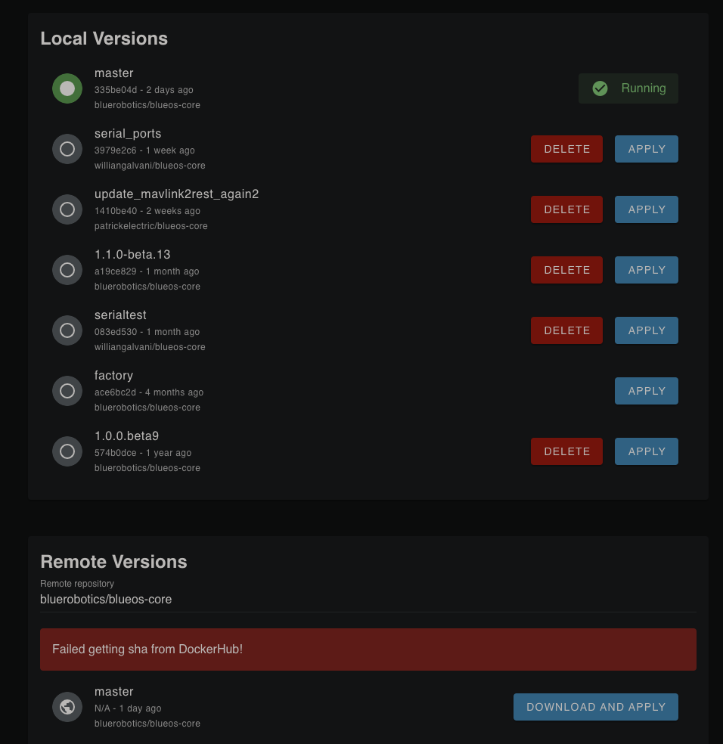
Task: Click the green checkmark inside the Running status
Action: click(600, 88)
